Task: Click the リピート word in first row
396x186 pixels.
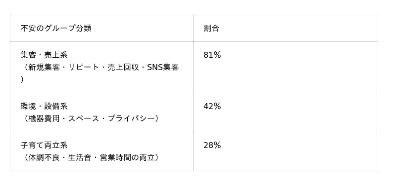Action: 84,67
